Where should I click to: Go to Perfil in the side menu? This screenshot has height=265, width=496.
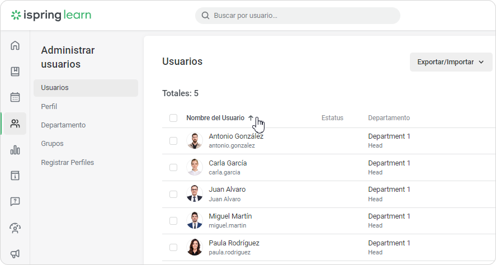pos(49,106)
